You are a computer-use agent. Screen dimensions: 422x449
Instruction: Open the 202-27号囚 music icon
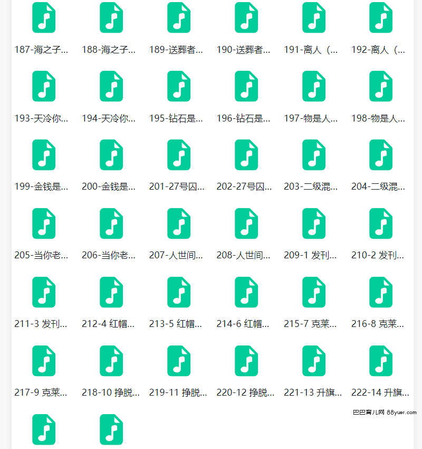click(x=246, y=155)
